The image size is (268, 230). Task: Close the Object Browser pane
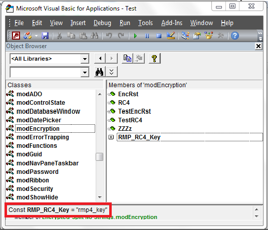click(258, 46)
